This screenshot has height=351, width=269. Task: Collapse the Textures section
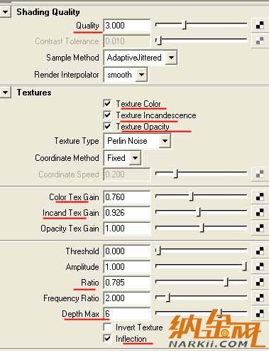click(x=5, y=93)
